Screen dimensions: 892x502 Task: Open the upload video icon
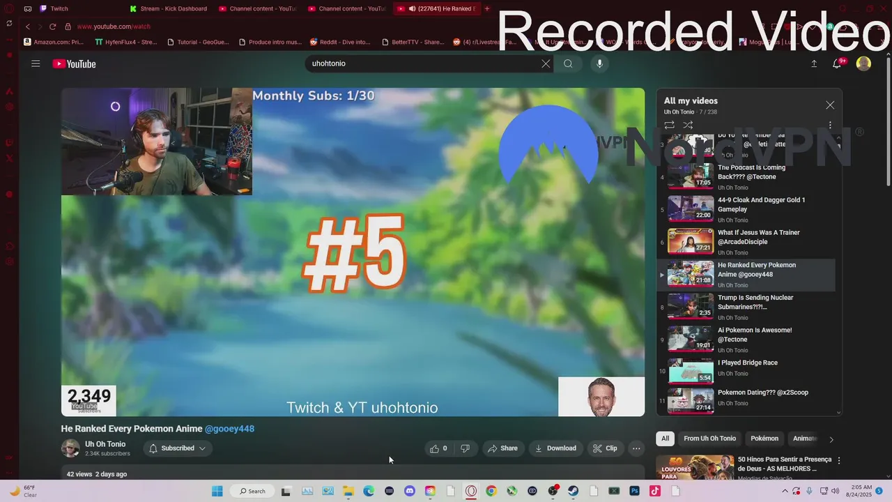814,63
